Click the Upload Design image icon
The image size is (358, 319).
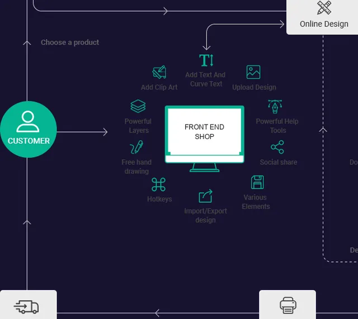[x=253, y=72]
